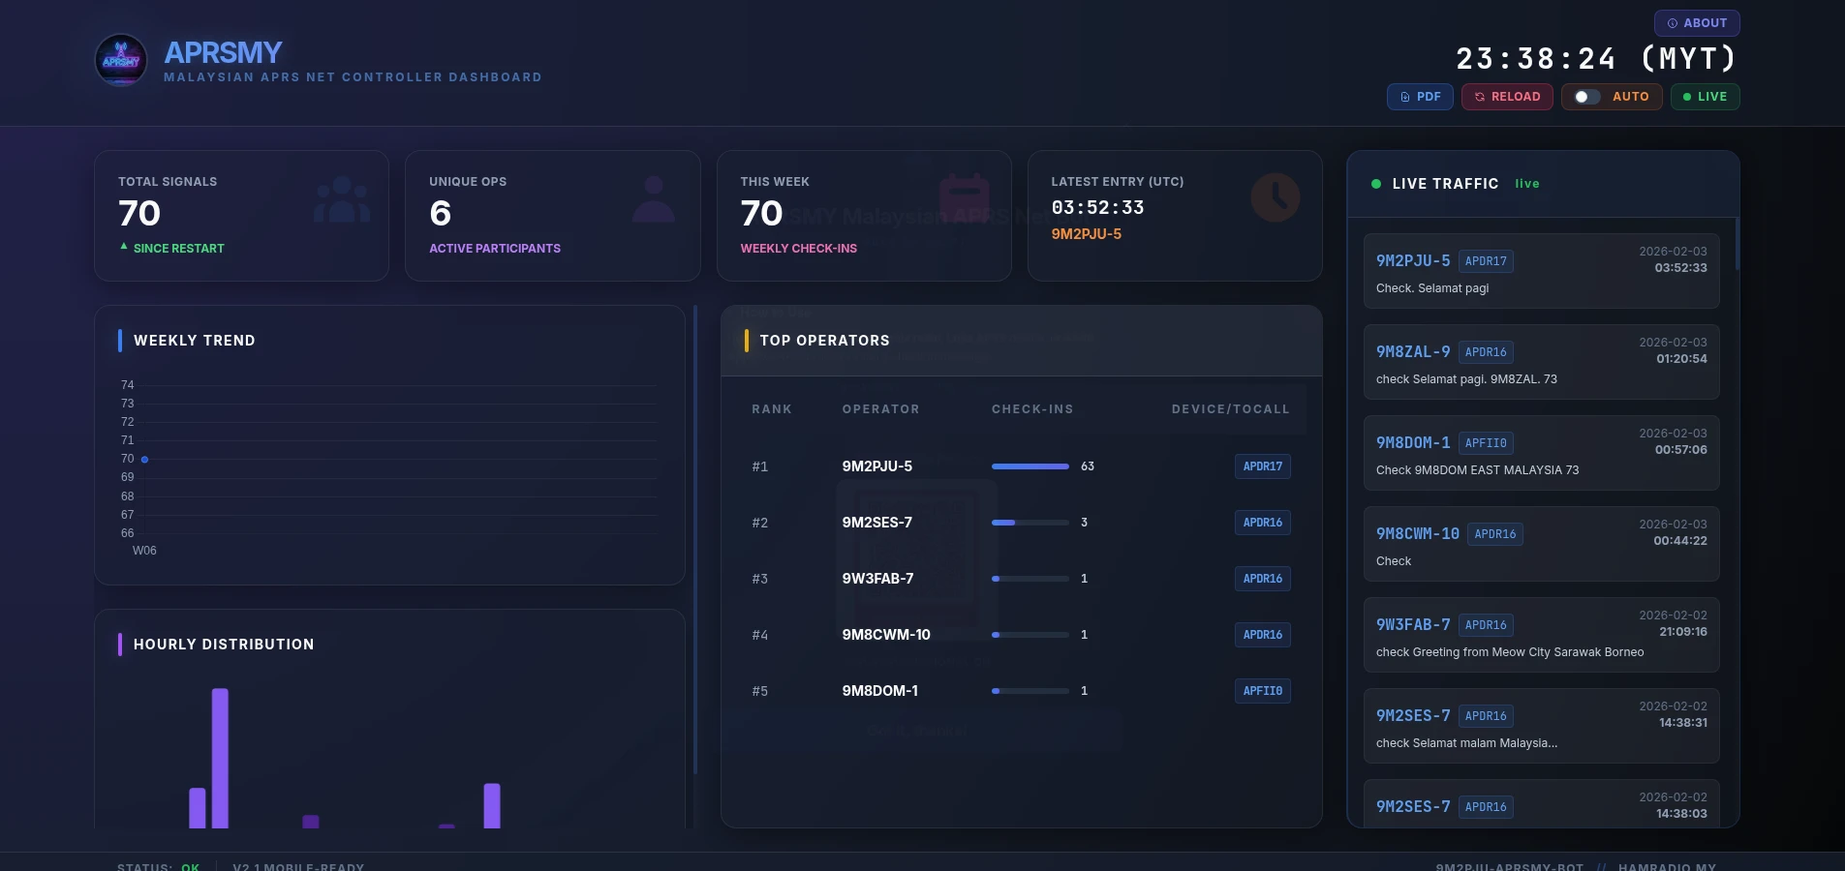Click the Check-ins column header
1845x871 pixels.
(x=1031, y=409)
